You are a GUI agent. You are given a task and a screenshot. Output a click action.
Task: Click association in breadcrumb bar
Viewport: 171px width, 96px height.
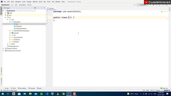(22, 5)
